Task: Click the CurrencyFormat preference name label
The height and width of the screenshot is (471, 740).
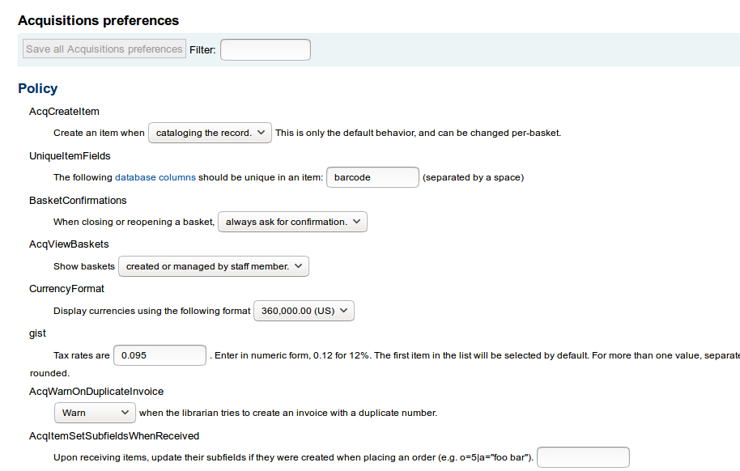Action: tap(66, 288)
